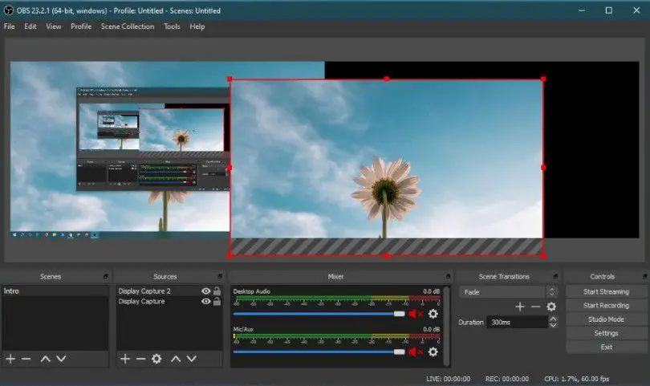Click the Start Recording button
Viewport: 650px width, 386px height.
[x=606, y=306]
